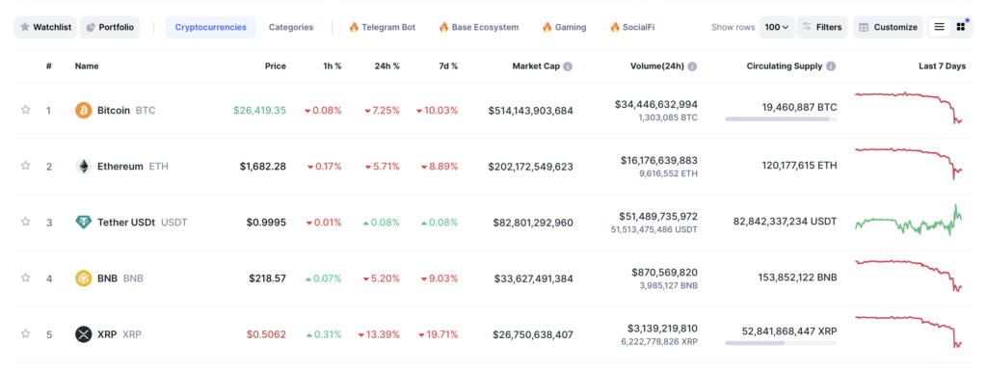Star Bitcoin to add to watchlist
The image size is (987, 369).
pos(25,110)
